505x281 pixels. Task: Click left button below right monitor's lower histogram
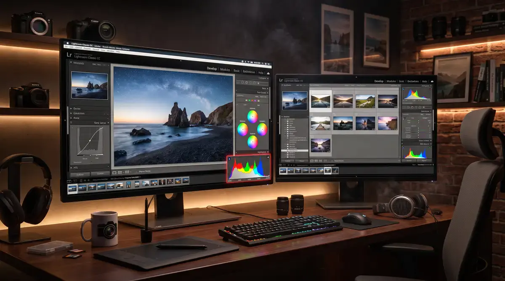(x=409, y=160)
